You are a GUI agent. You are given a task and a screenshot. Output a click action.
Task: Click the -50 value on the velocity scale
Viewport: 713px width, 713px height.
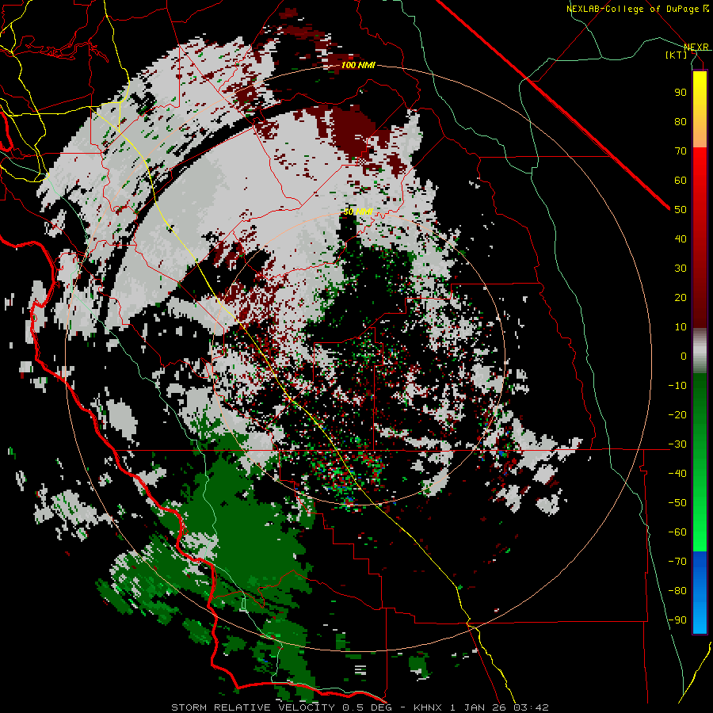coord(677,503)
